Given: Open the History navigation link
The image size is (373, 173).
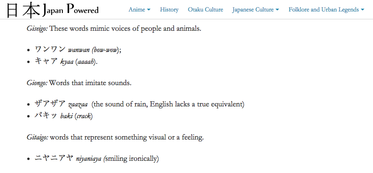Looking at the screenshot, I should click(x=169, y=9).
